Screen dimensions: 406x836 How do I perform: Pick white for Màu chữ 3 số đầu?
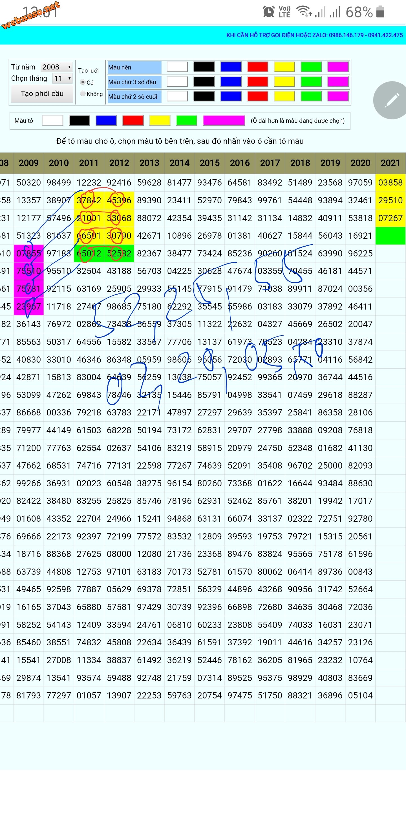click(177, 82)
